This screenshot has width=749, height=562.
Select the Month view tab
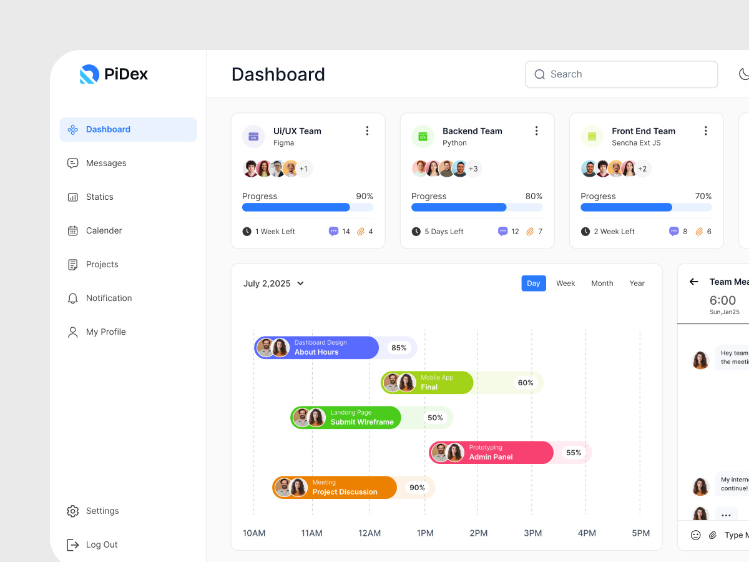(x=602, y=283)
